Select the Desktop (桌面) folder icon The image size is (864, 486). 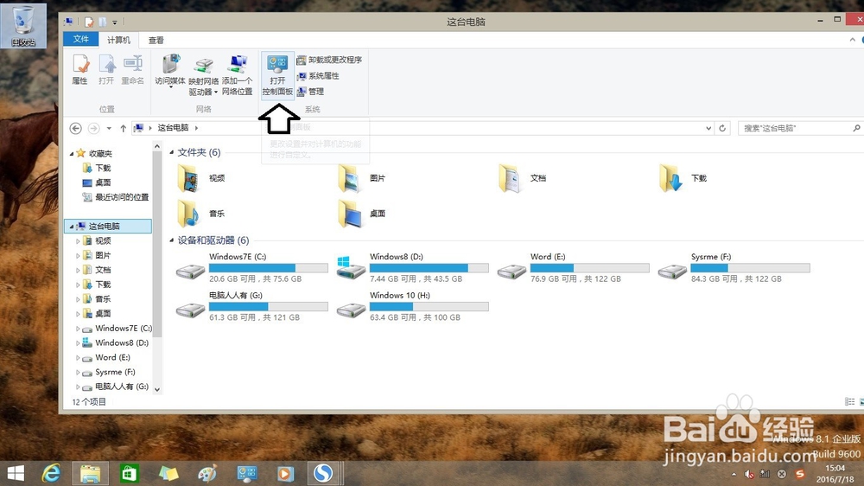349,214
